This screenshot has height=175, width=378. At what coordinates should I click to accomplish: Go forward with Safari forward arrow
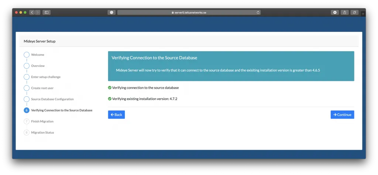[38, 12]
